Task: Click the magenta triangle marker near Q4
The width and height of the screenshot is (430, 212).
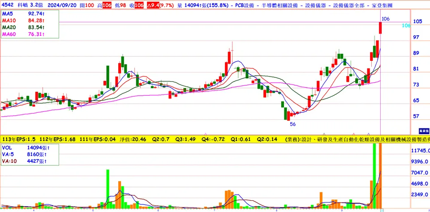Action: (206, 134)
